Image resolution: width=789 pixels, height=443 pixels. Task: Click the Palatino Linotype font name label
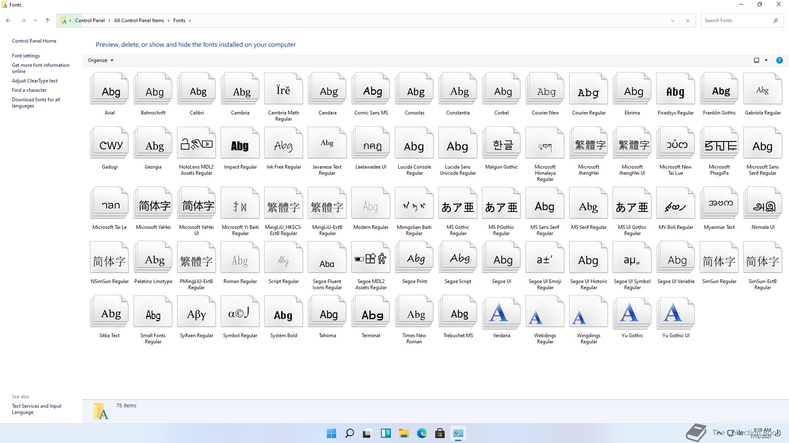(x=153, y=281)
